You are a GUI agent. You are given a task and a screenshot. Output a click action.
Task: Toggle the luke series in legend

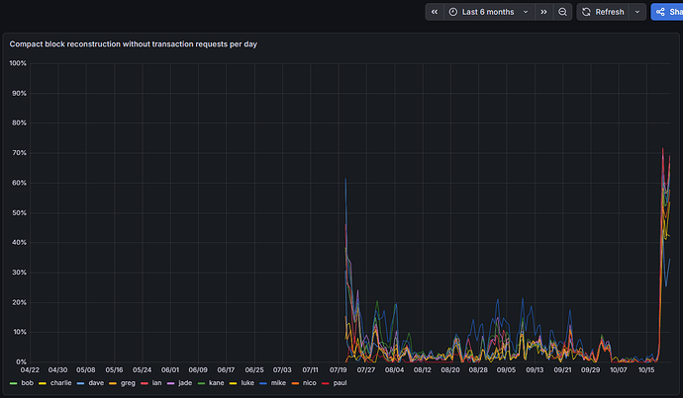247,383
